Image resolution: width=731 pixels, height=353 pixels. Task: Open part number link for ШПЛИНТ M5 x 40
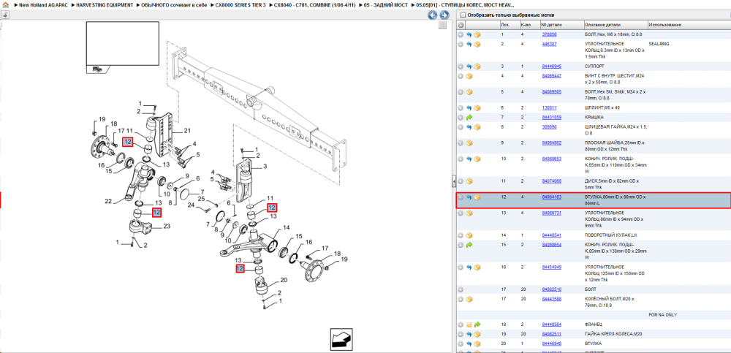[549, 107]
